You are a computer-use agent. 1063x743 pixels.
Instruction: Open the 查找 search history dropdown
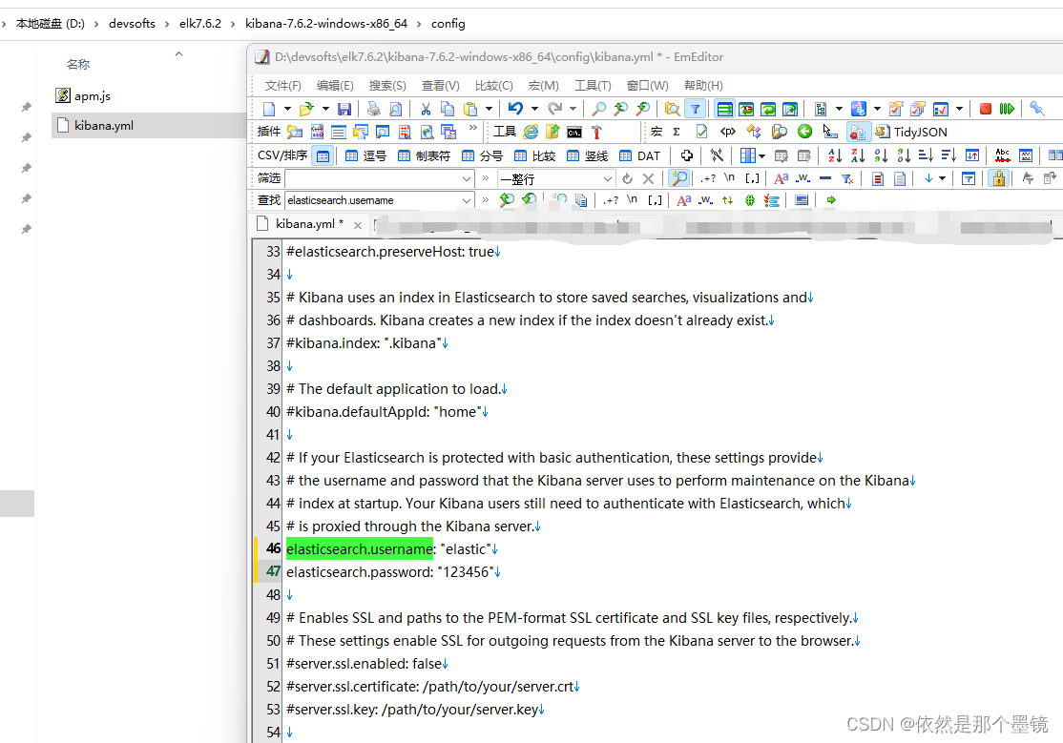pyautogui.click(x=467, y=200)
